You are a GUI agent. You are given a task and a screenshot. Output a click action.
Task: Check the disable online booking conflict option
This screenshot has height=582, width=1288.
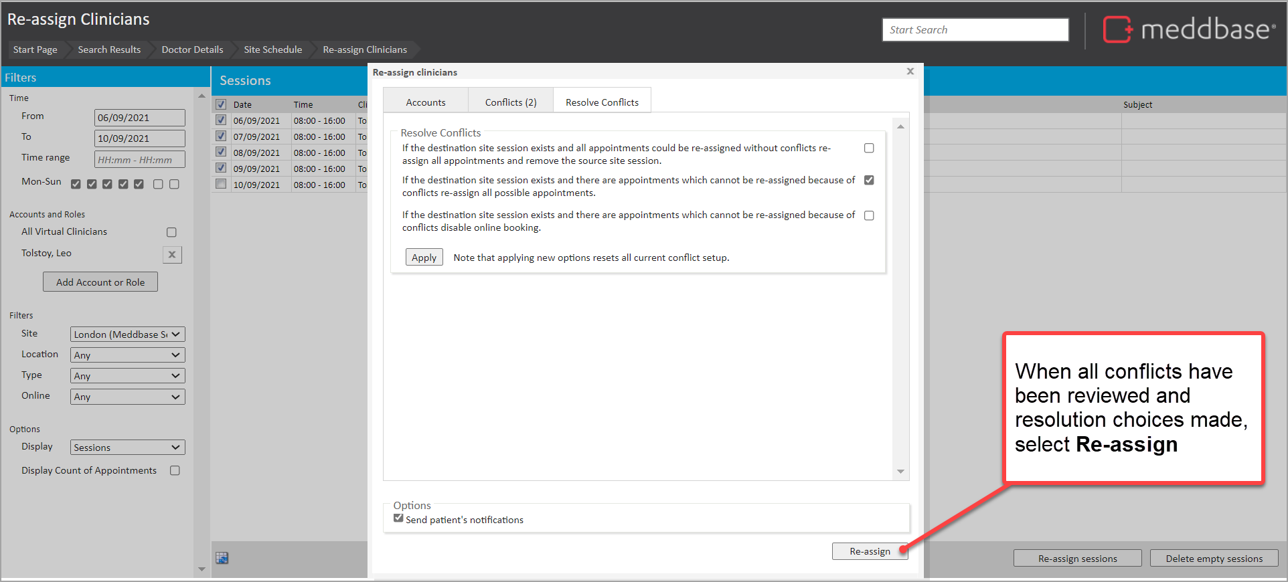coord(869,215)
